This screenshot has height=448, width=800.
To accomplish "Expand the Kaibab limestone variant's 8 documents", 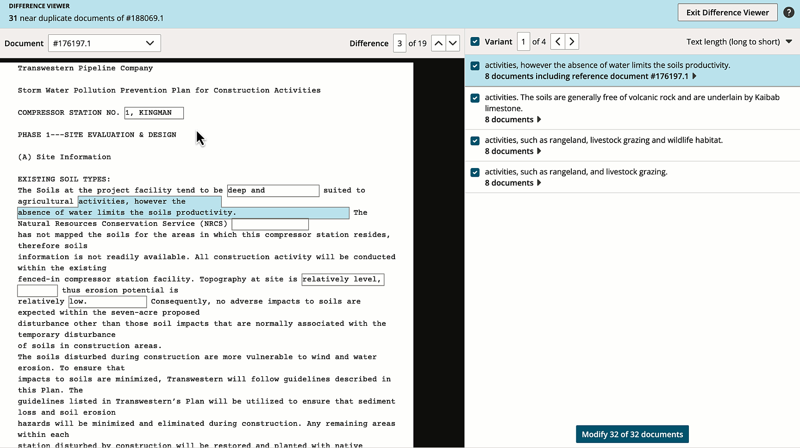I will click(538, 119).
